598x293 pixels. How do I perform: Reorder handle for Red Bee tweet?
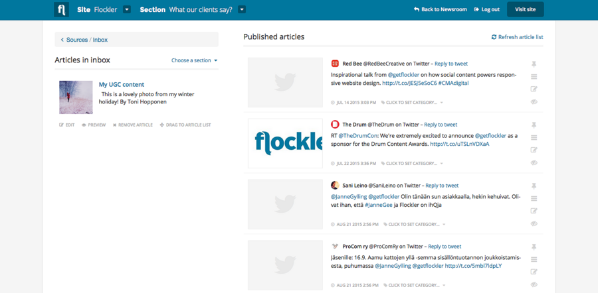click(x=534, y=77)
